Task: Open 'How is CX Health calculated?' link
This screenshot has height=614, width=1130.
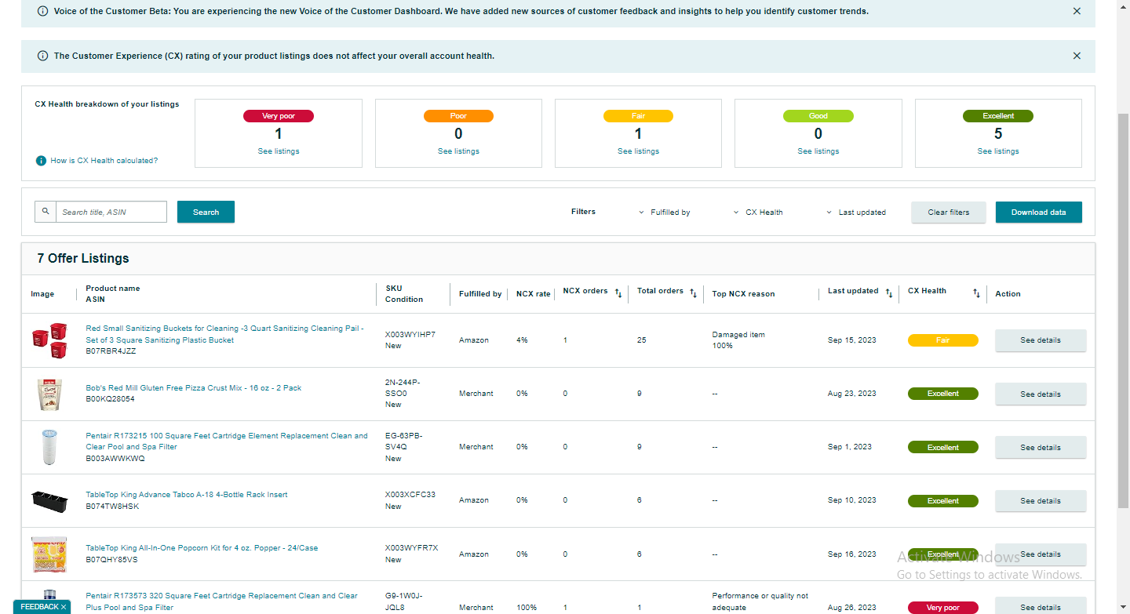Action: (x=104, y=161)
